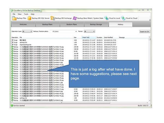The width and height of the screenshot is (164, 123).
Task: Switch to the Restore Plans tab
Action: tap(72, 25)
